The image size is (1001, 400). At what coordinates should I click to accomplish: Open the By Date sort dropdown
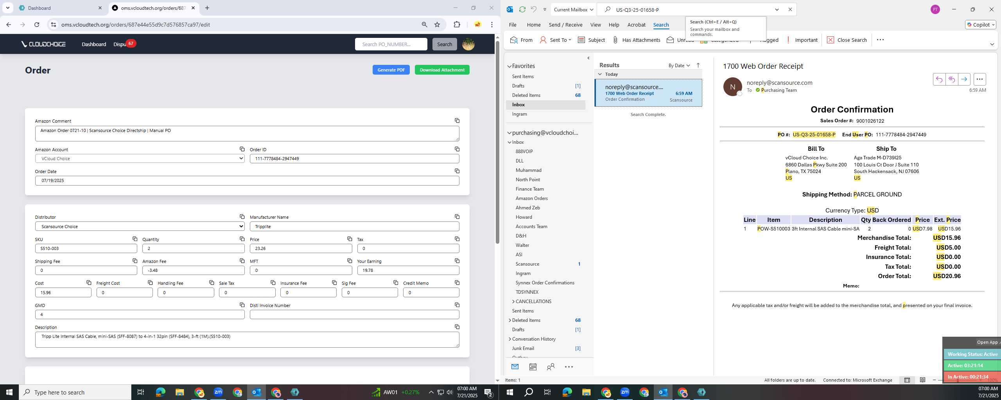pyautogui.click(x=679, y=65)
